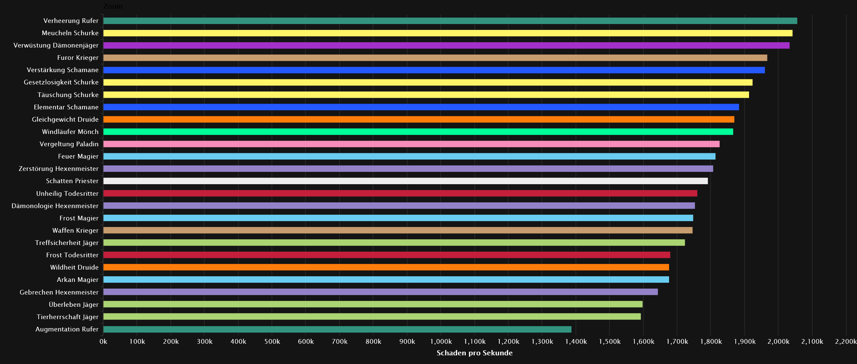Image resolution: width=857 pixels, height=364 pixels.
Task: Click the 'Wildheit Druide' label
Action: coord(74,267)
